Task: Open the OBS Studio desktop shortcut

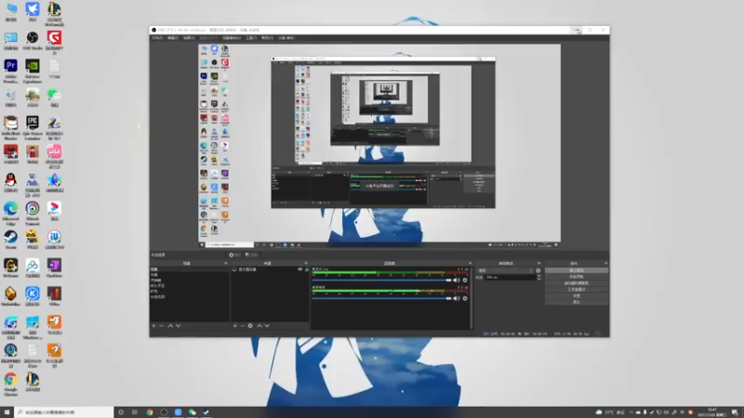Action: point(33,41)
